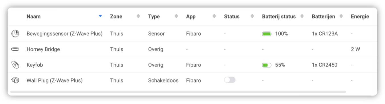Click the Naam column header label
Image resolution: width=385 pixels, height=104 pixels.
pos(34,17)
